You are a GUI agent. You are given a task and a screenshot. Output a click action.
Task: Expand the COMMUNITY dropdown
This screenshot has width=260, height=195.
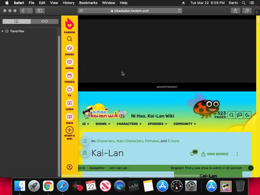(185, 124)
